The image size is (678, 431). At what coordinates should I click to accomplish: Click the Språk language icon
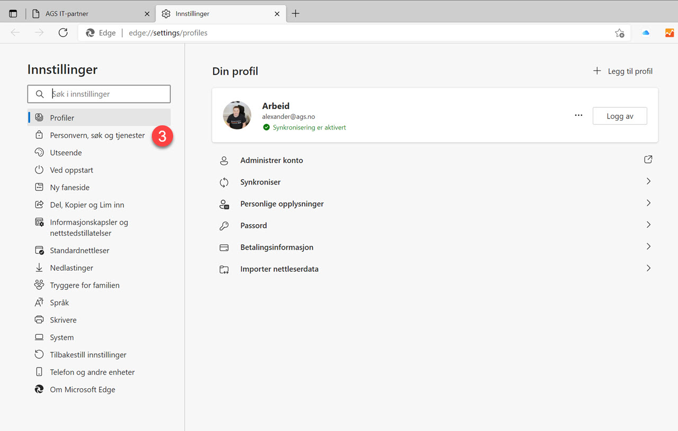click(x=39, y=302)
